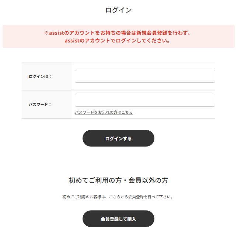Viewport: 241px width, 237px height.
Task: Click the notice line mentioning 新規会員登録を行わず
Action: pos(118,33)
